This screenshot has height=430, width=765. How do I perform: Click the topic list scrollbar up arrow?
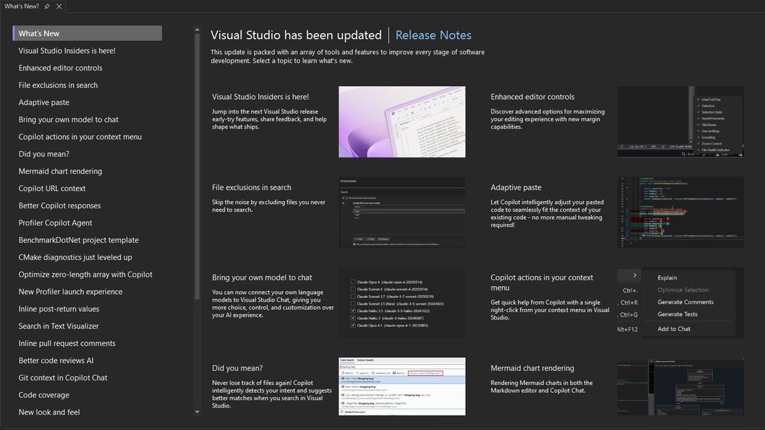(x=197, y=28)
